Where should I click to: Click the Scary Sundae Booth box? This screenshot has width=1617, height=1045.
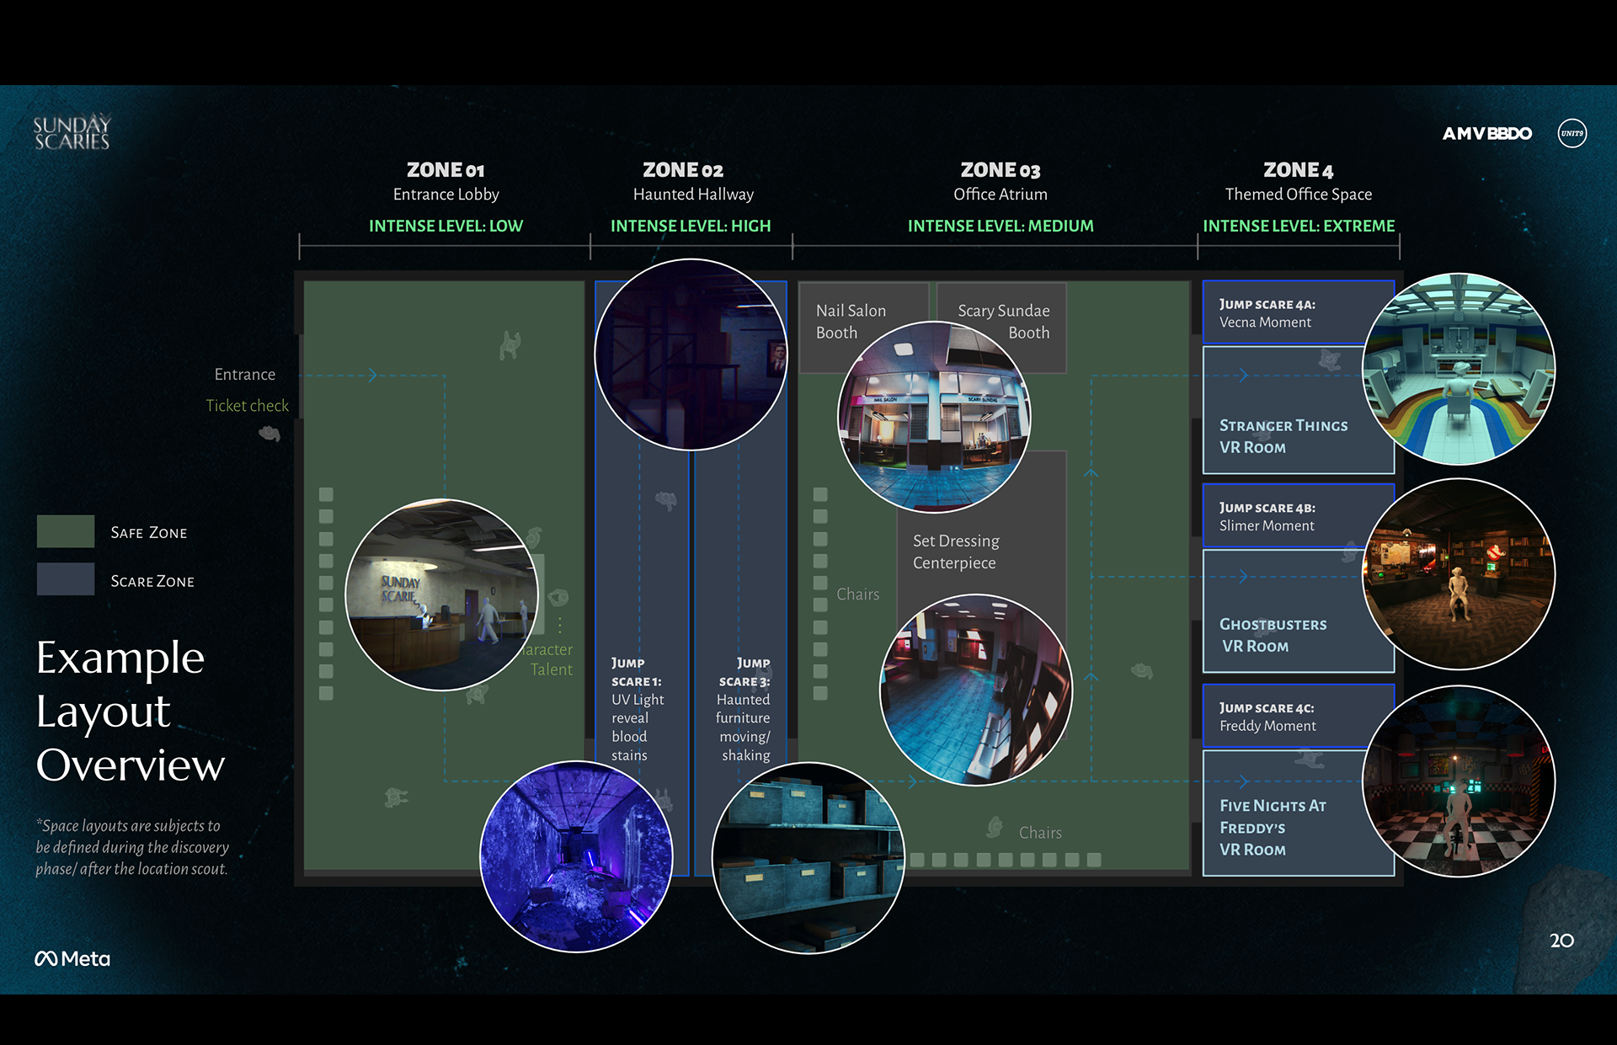[x=1001, y=327]
